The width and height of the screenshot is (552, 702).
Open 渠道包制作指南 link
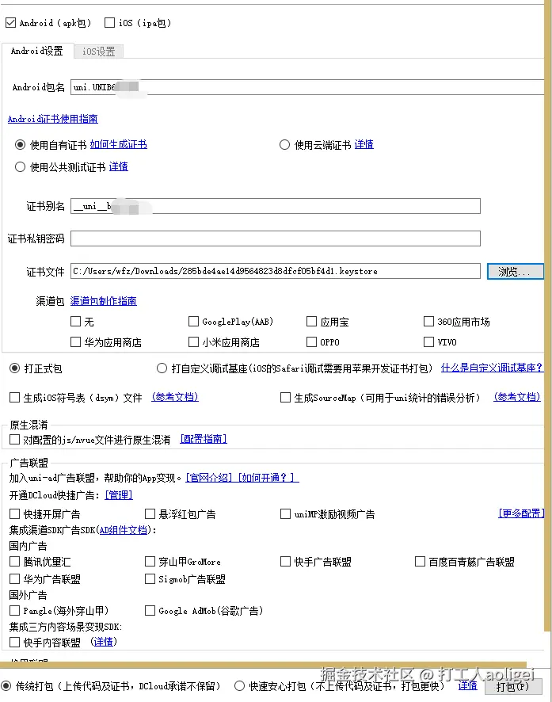103,301
